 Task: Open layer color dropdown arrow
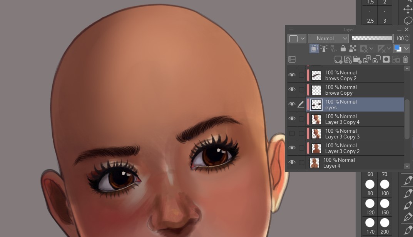click(x=406, y=49)
